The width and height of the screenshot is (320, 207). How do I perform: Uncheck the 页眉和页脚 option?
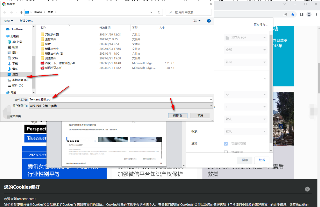226,143
